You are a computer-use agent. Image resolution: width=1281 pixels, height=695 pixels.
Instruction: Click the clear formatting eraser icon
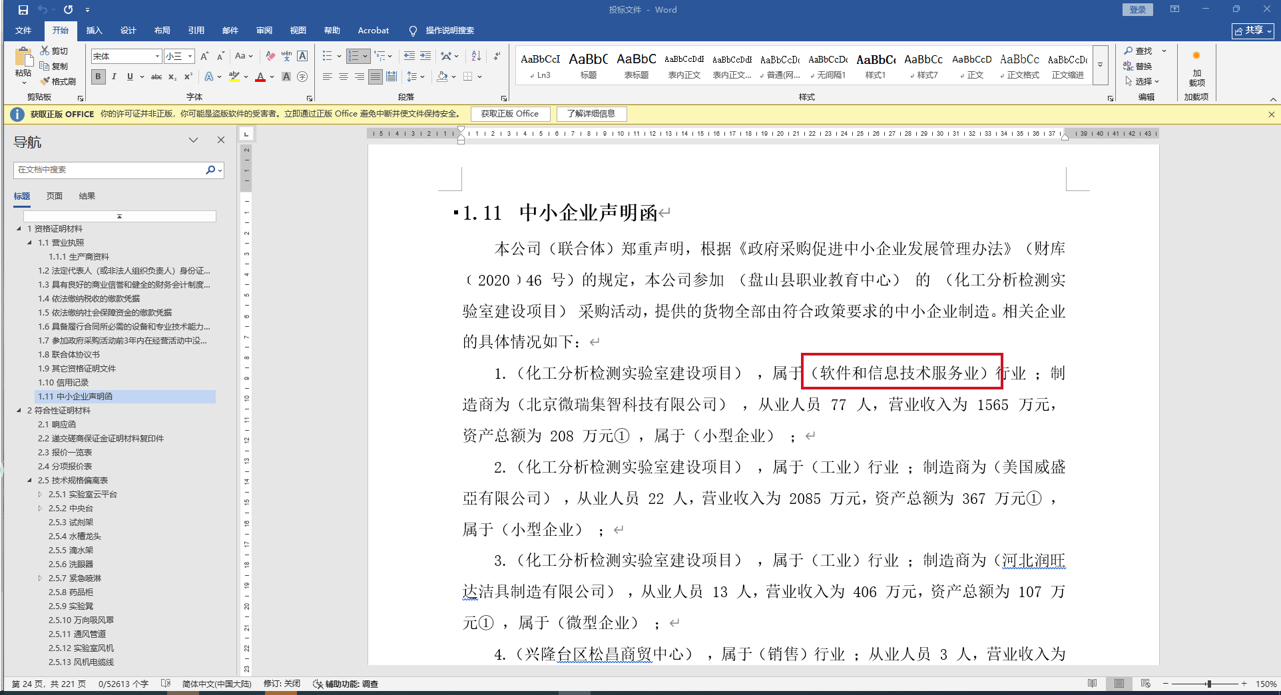pyautogui.click(x=270, y=56)
